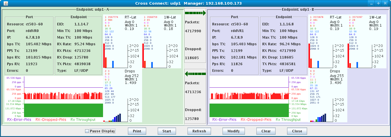This screenshot has width=391, height=137.
Task: Click udp1-B Drops histogram chart
Action: (321, 110)
